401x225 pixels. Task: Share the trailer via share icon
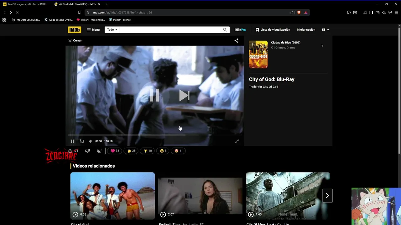[x=237, y=41]
